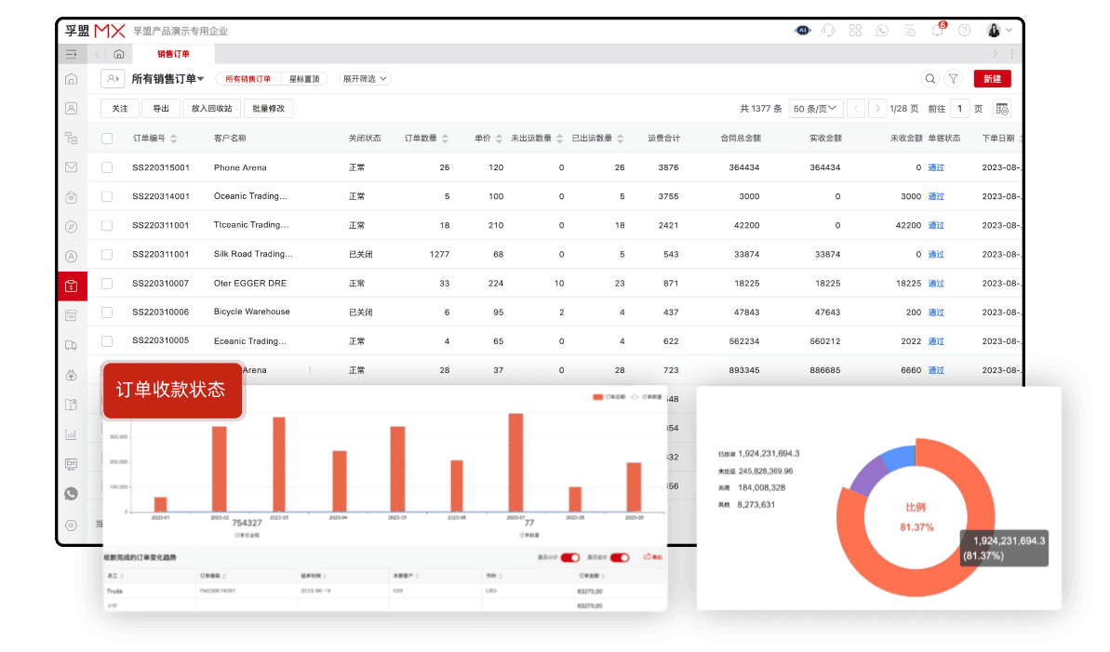Tick the checkbox for order SS220315001
This screenshot has height=652, width=1110.
click(x=107, y=167)
